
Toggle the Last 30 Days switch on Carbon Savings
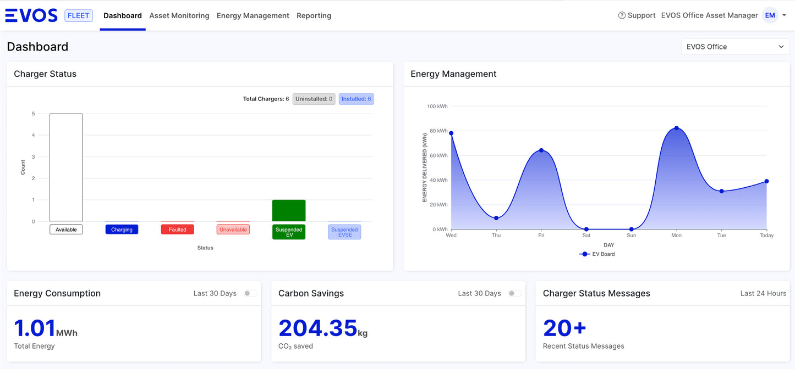point(516,293)
